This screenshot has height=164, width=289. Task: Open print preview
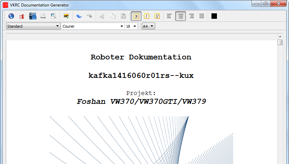(x=53, y=16)
